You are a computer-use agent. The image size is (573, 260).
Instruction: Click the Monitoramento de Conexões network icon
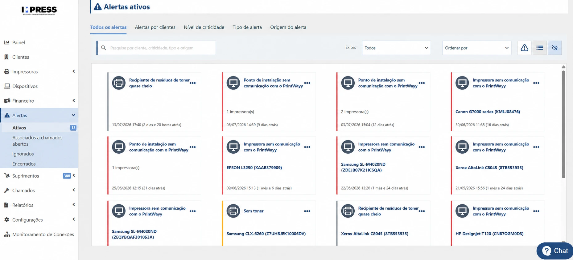(x=7, y=234)
